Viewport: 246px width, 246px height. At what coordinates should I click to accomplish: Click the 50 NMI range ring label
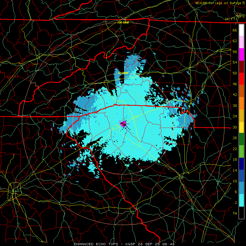pos(123,73)
